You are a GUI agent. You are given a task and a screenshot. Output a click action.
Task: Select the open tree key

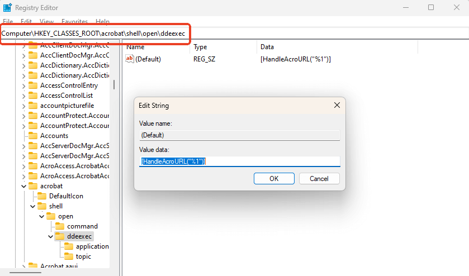click(65, 216)
